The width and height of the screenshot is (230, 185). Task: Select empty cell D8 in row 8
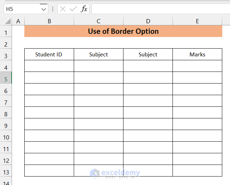[x=148, y=112]
